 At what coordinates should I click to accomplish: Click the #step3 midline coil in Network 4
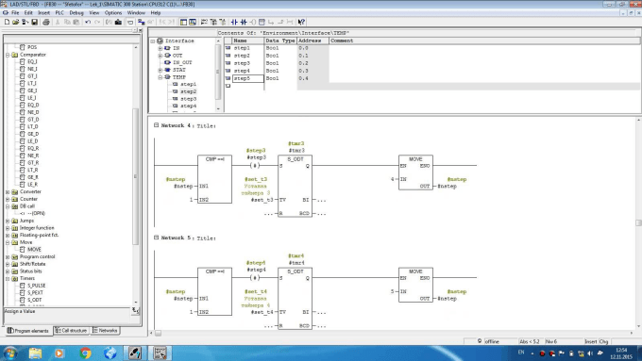coord(255,166)
